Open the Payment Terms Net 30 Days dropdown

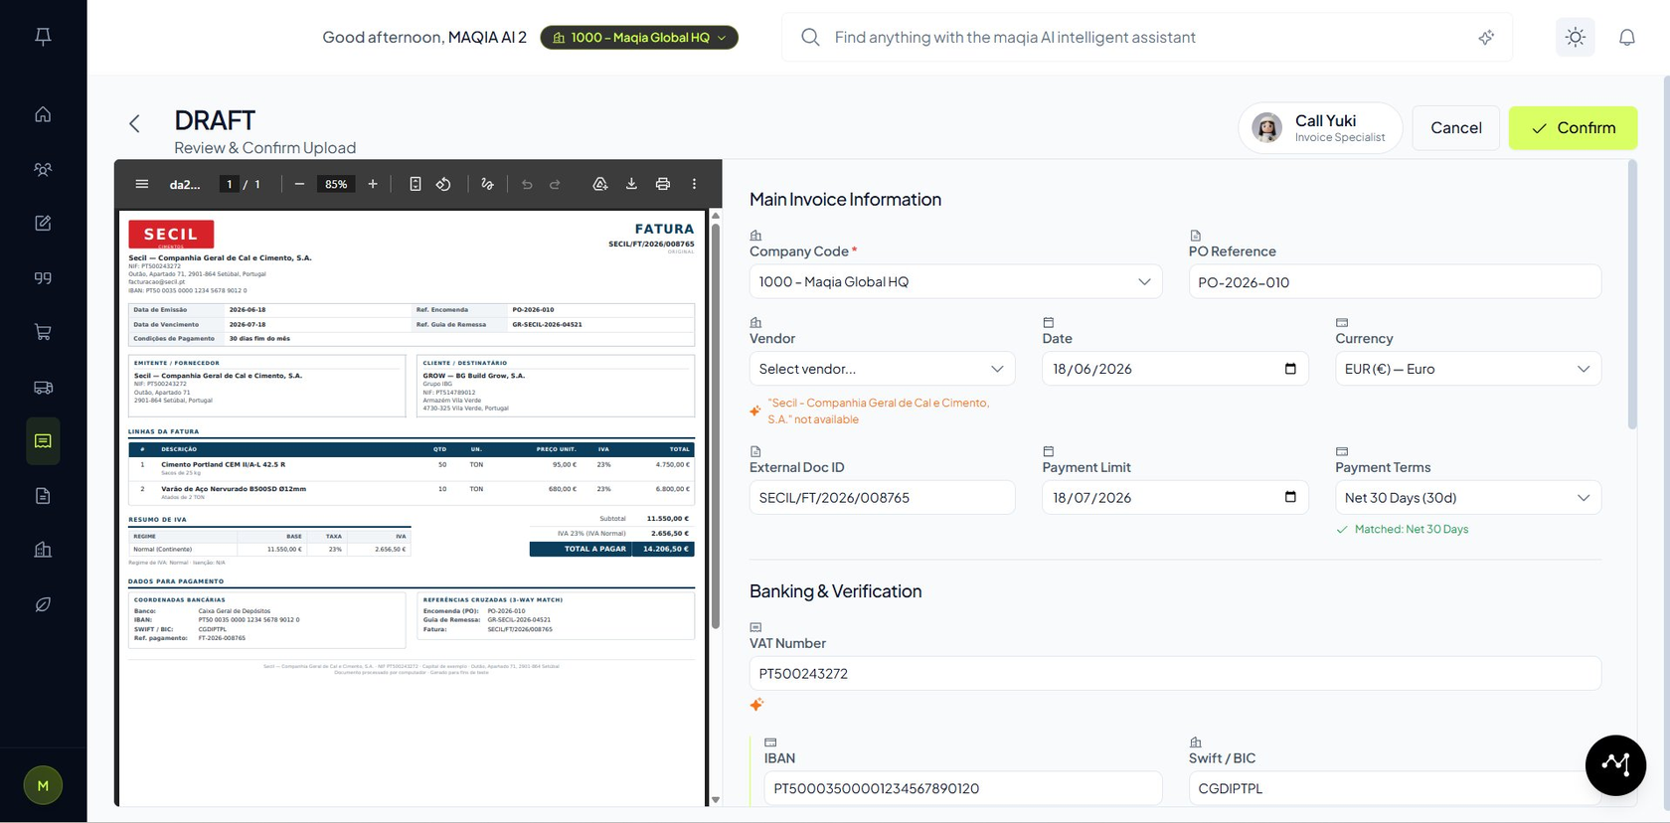tap(1468, 498)
